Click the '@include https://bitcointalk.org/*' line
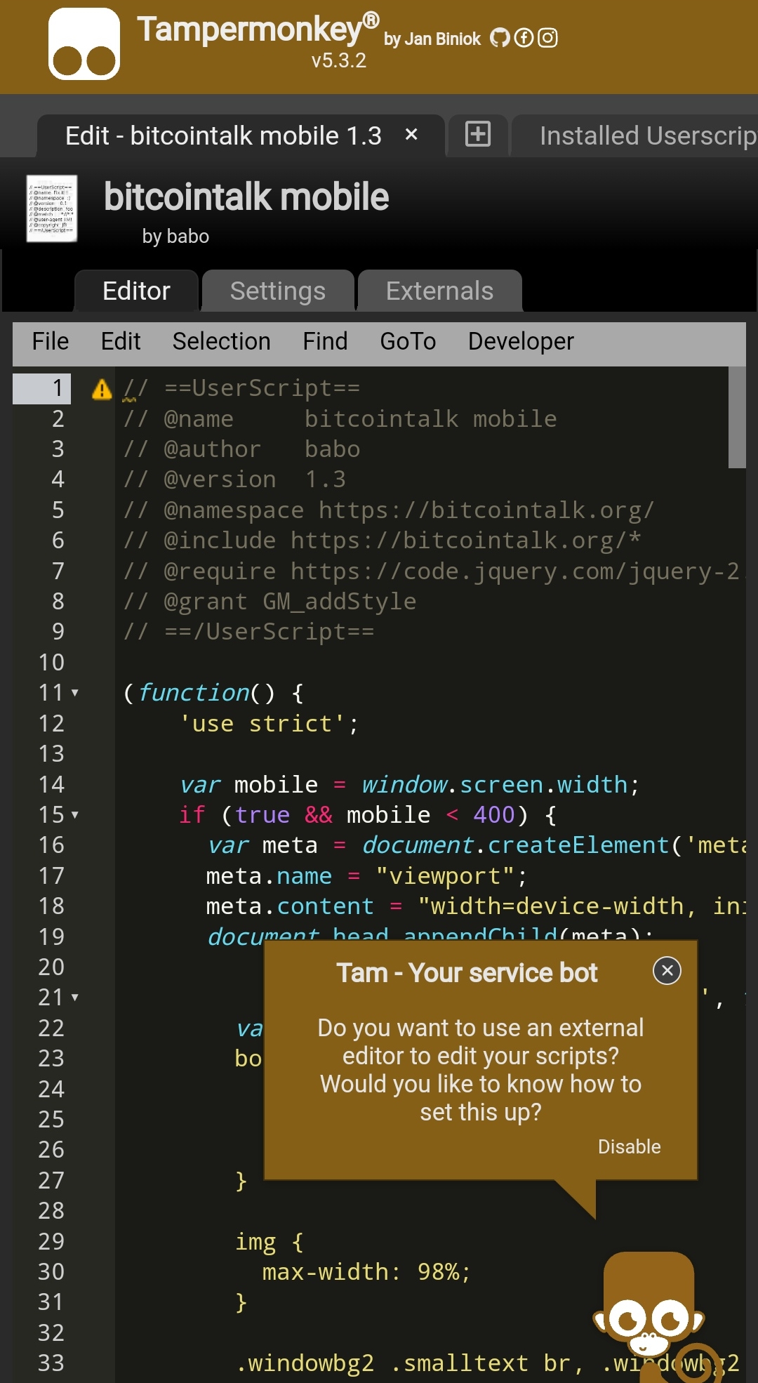This screenshot has width=758, height=1383. [x=382, y=541]
